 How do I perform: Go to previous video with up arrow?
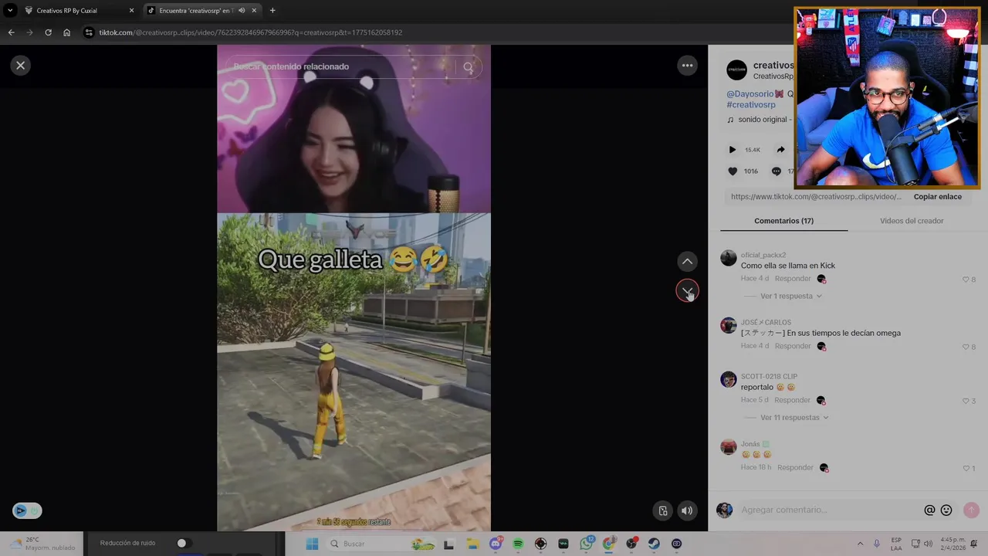pyautogui.click(x=687, y=262)
